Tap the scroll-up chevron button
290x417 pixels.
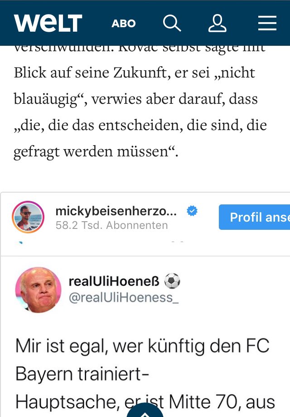click(145, 411)
